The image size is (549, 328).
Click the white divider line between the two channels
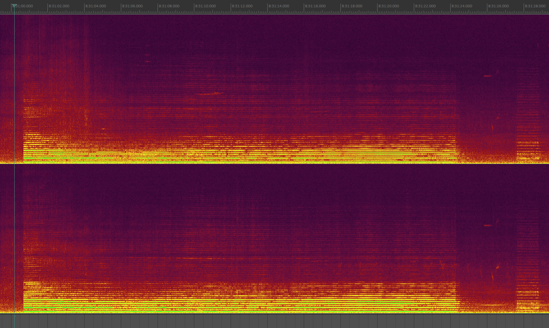click(274, 164)
